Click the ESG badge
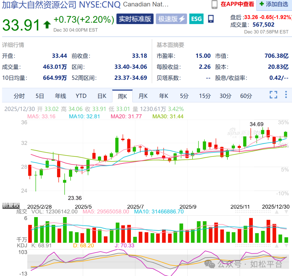 click(x=196, y=19)
